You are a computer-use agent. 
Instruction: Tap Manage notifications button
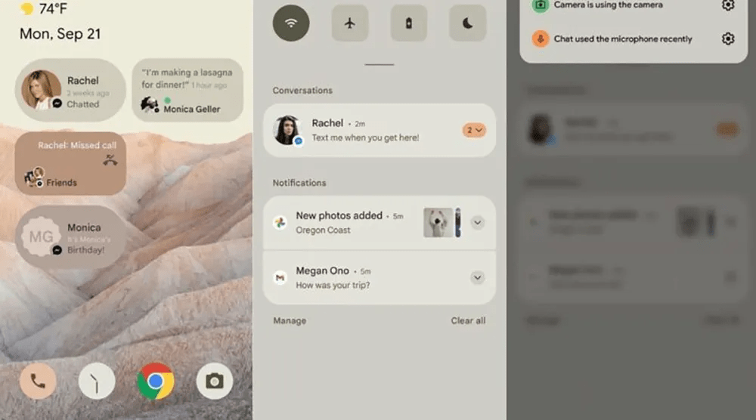coord(290,321)
